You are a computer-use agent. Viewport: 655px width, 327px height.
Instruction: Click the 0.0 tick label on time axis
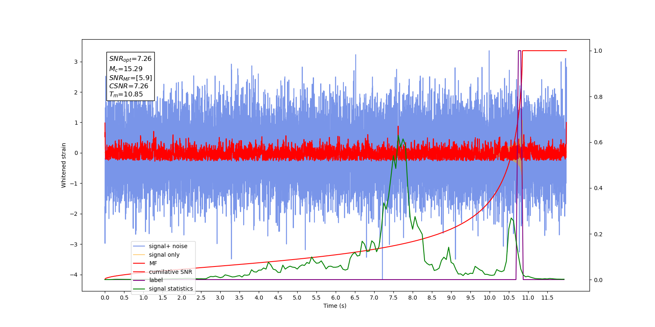pos(105,298)
